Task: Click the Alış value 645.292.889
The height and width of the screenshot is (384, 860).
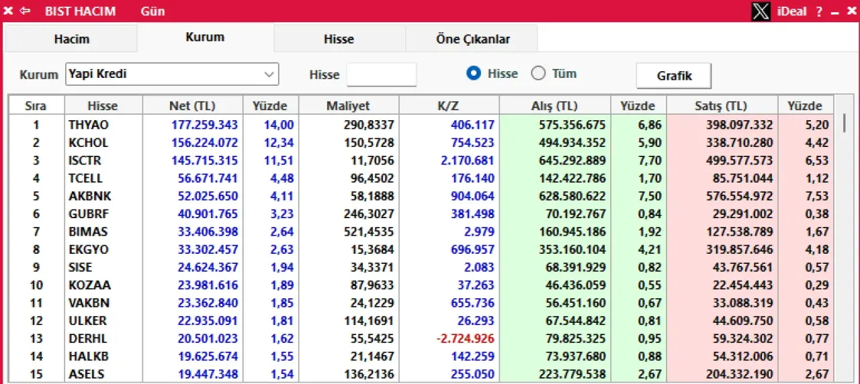Action: [x=572, y=160]
